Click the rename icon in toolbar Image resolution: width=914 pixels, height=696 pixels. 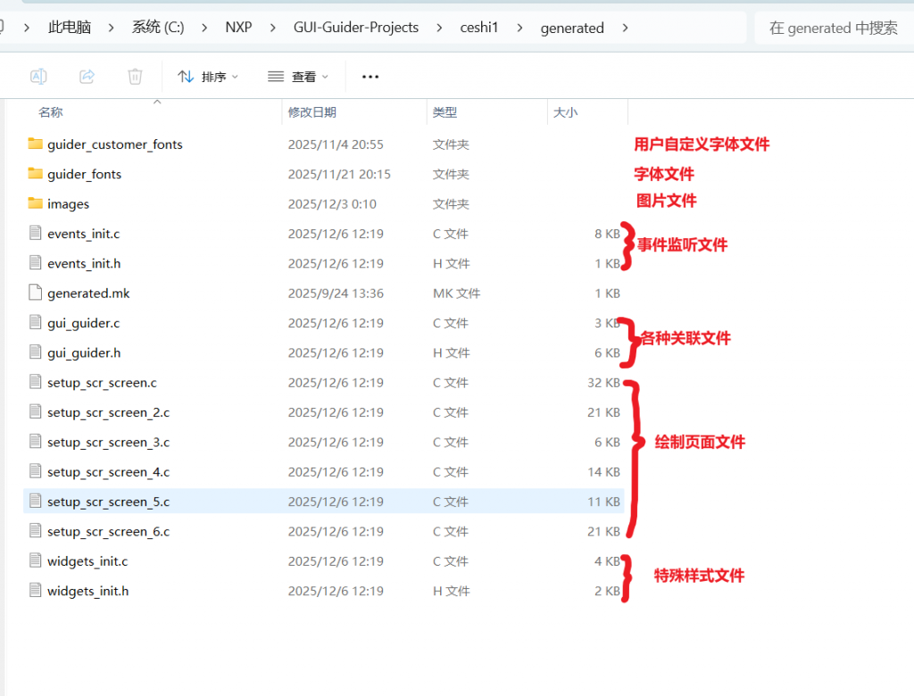[38, 77]
